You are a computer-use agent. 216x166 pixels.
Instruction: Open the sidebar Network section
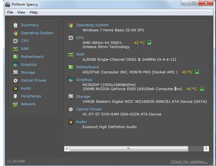pyautogui.click(x=28, y=104)
